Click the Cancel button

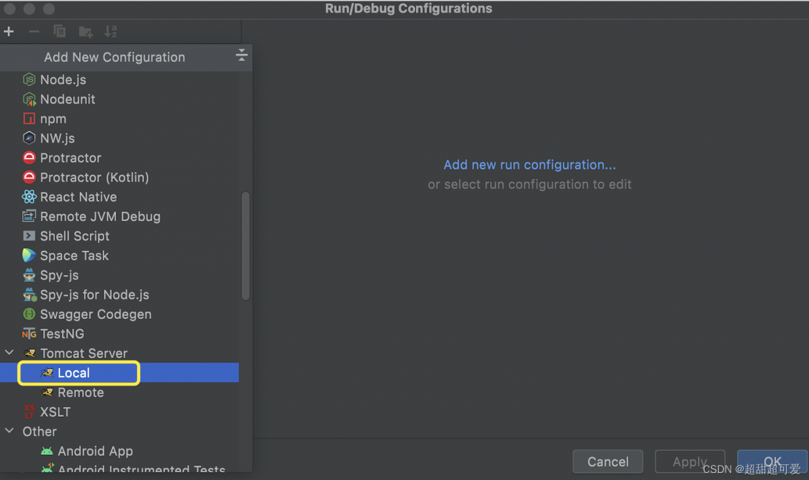pos(608,462)
